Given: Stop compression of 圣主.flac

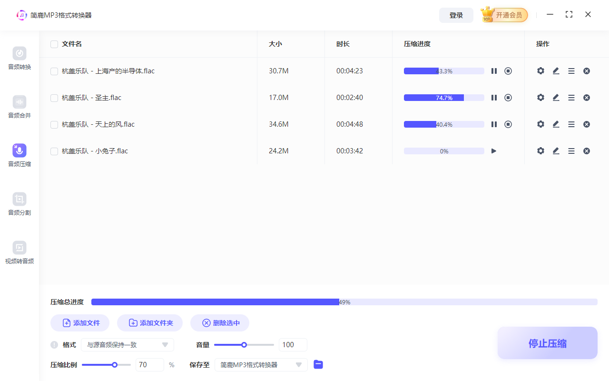Looking at the screenshot, I should pos(508,98).
